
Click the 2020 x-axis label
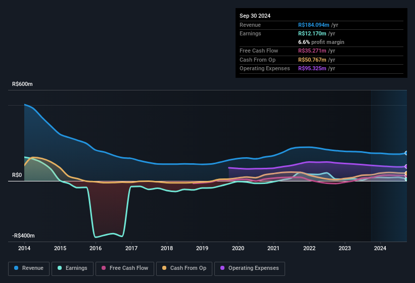(x=238, y=248)
